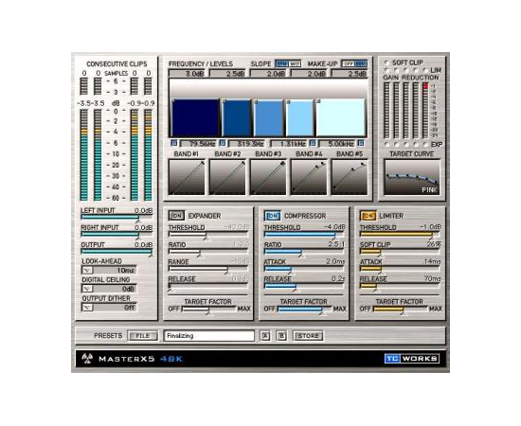Click the Compressor ratio value 2.5:1
The height and width of the screenshot is (426, 521).
click(x=336, y=244)
